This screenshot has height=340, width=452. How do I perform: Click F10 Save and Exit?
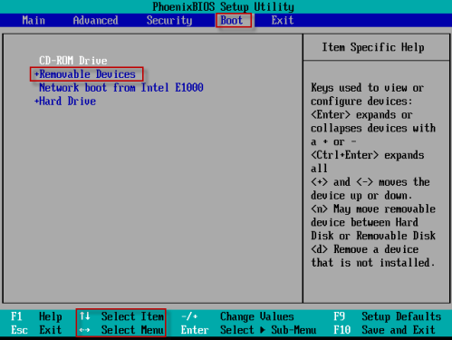[x=384, y=330]
